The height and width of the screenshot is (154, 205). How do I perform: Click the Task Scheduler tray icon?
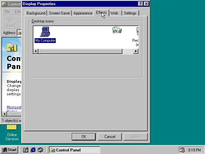(182, 150)
